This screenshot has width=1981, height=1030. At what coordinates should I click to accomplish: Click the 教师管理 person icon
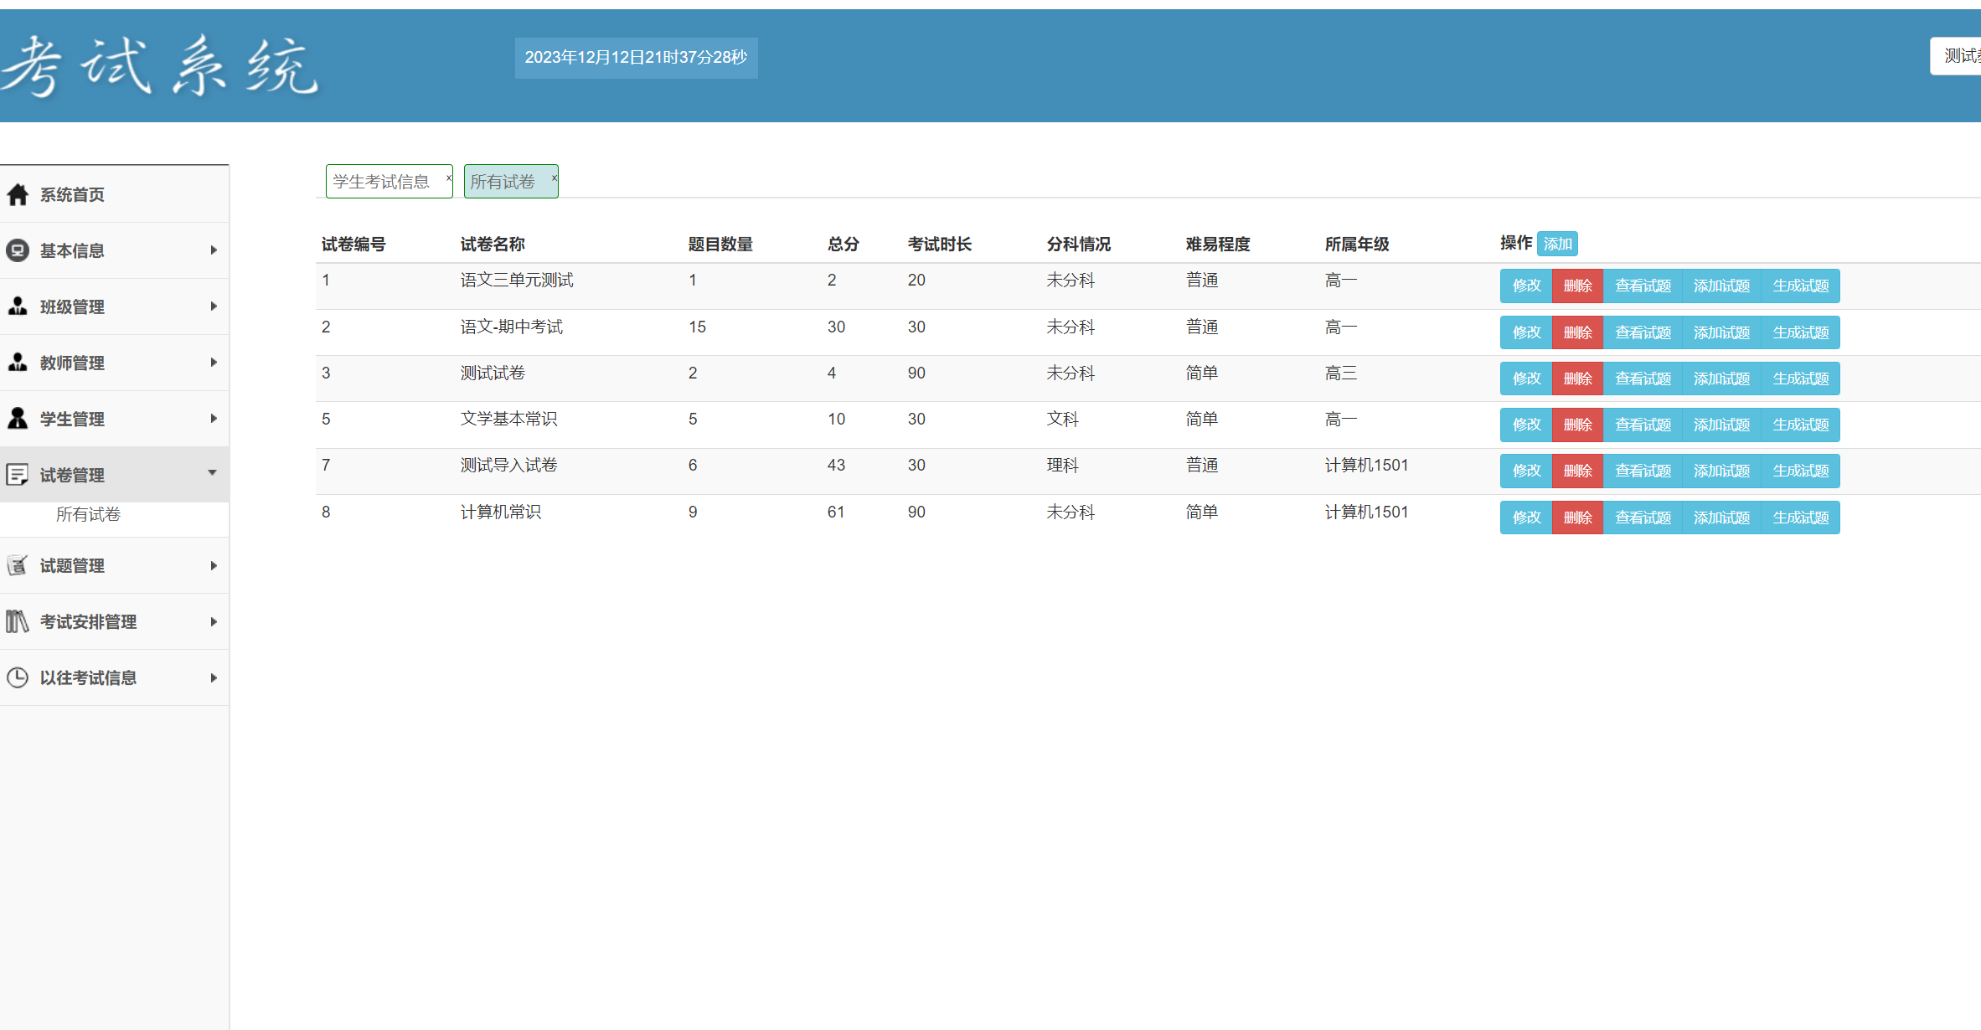(18, 363)
